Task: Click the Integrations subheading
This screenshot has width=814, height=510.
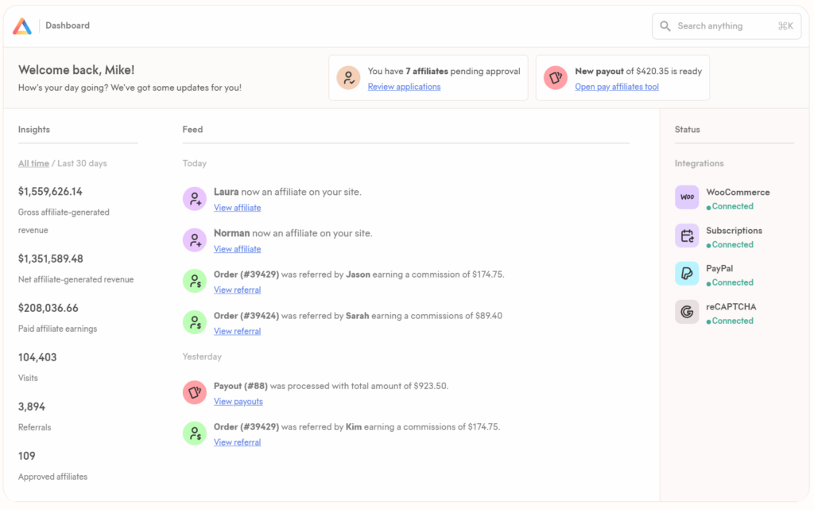Action: coord(700,164)
